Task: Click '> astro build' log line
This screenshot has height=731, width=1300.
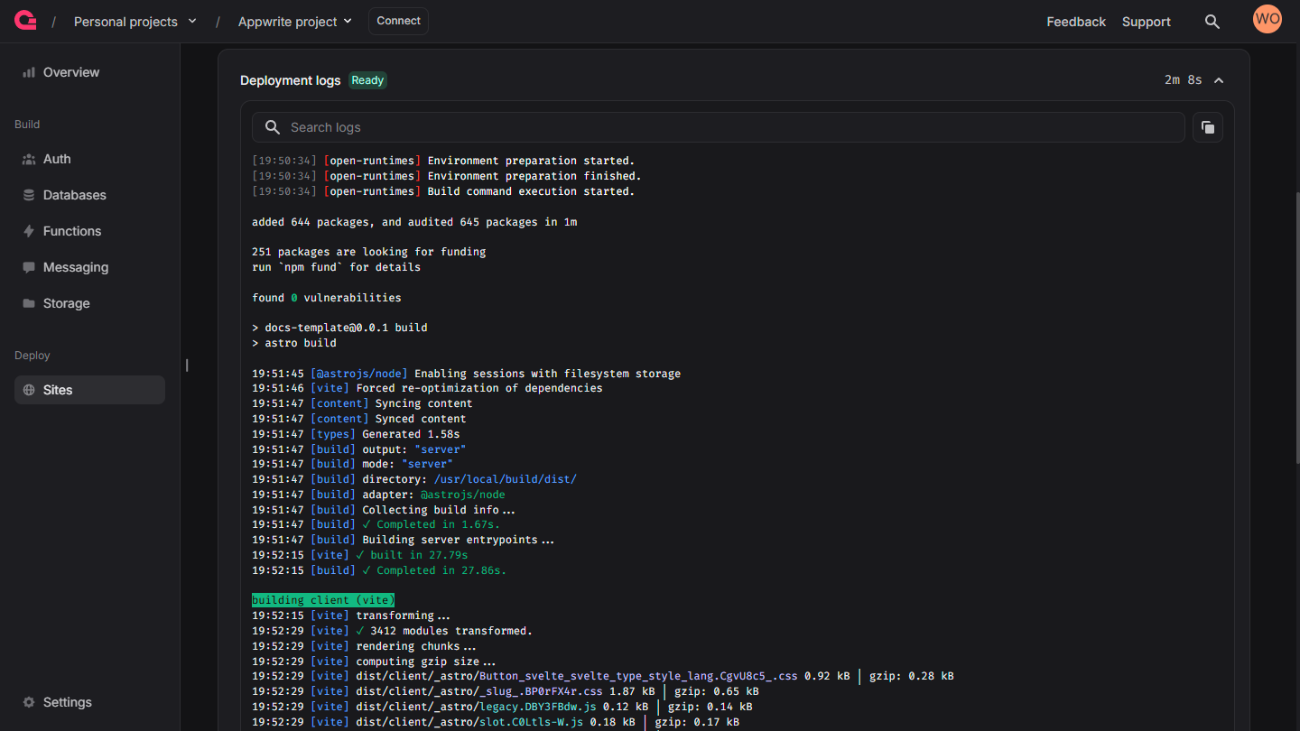Action: (294, 343)
